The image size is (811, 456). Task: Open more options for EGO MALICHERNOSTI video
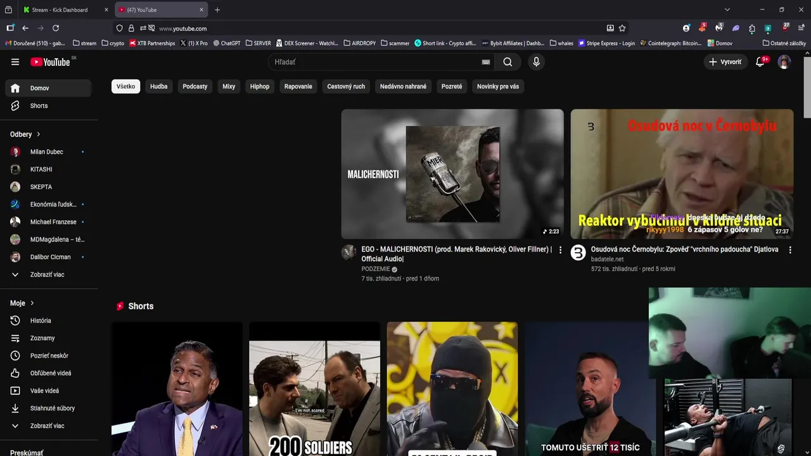(560, 250)
